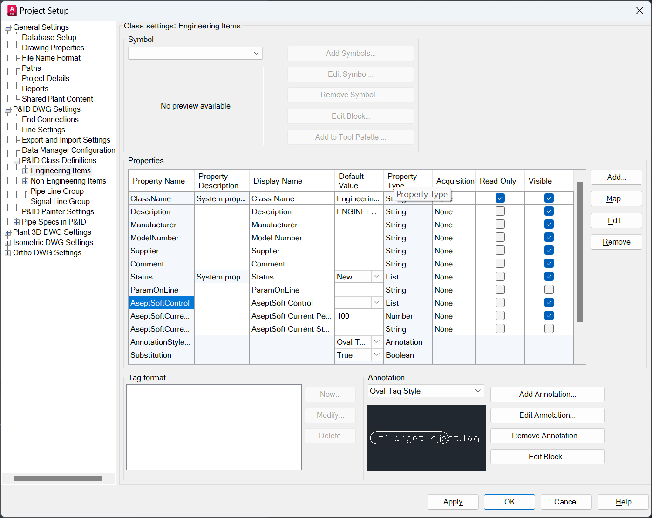Viewport: 652px width, 518px height.
Task: Click the Acquisition column header
Action: [455, 181]
